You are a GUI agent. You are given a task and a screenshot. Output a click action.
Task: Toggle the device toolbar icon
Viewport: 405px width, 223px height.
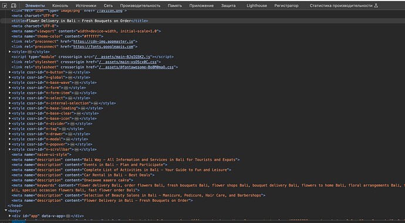click(x=14, y=6)
